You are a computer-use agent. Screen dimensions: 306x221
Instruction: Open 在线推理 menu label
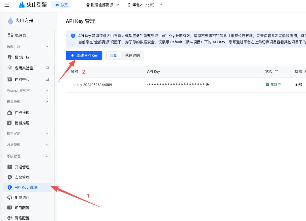22,113
